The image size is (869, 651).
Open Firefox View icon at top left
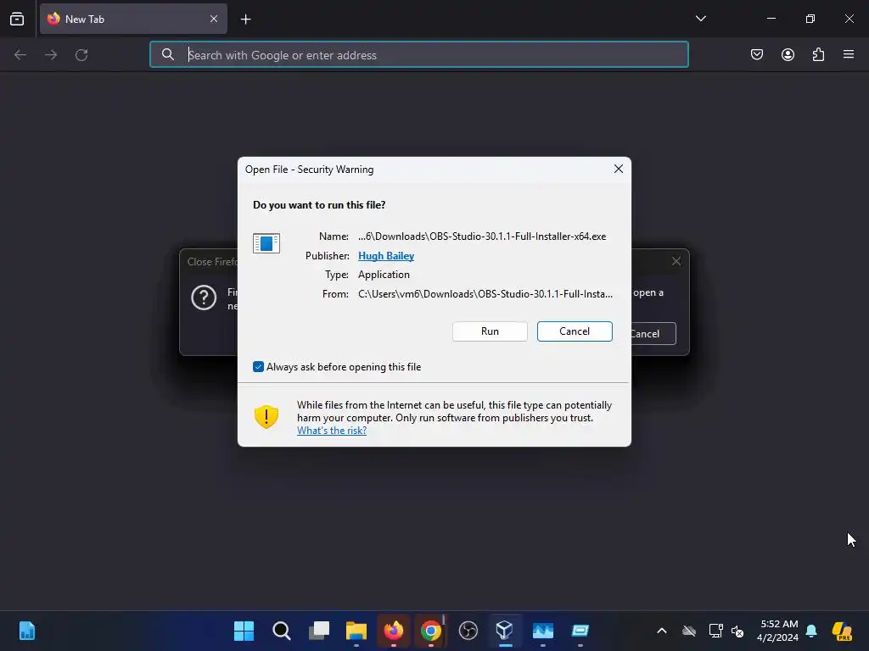(x=17, y=19)
